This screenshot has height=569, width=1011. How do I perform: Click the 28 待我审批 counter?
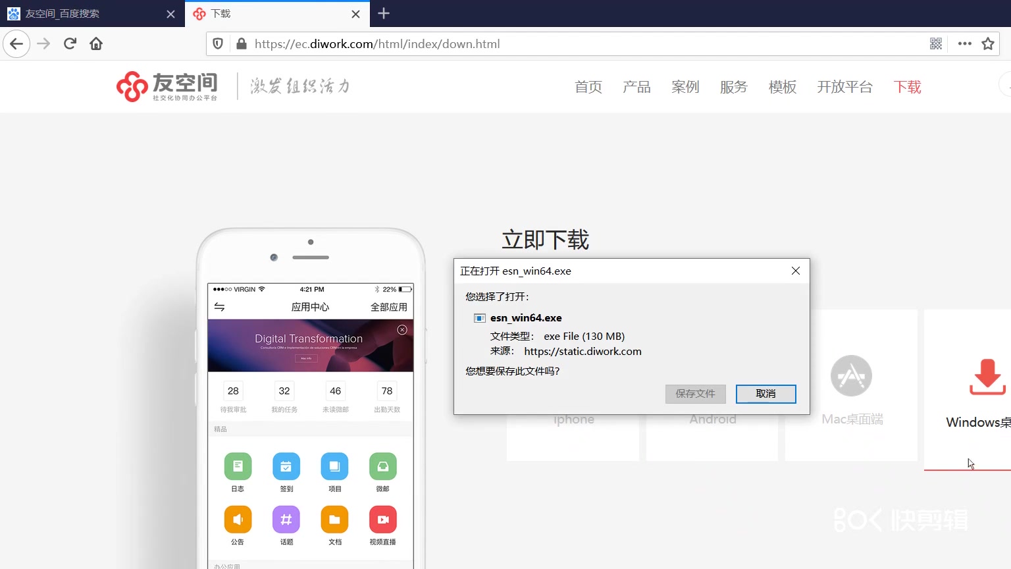pyautogui.click(x=233, y=397)
